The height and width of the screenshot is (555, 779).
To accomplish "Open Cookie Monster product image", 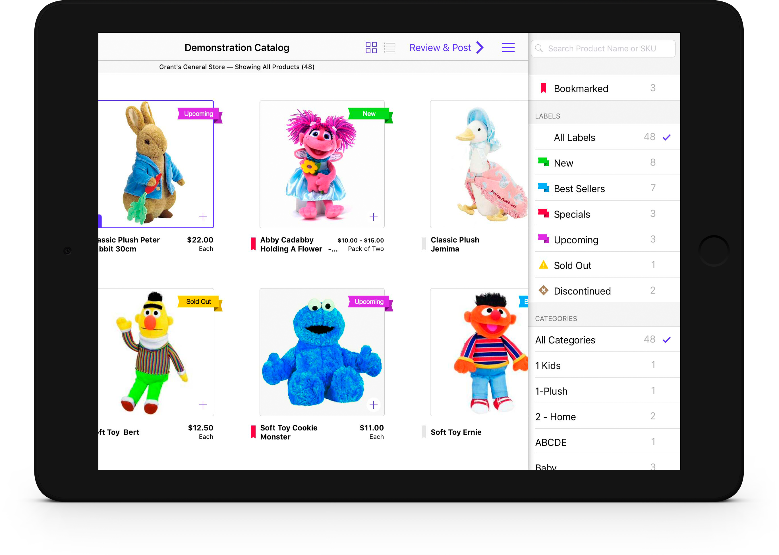I will 322,352.
